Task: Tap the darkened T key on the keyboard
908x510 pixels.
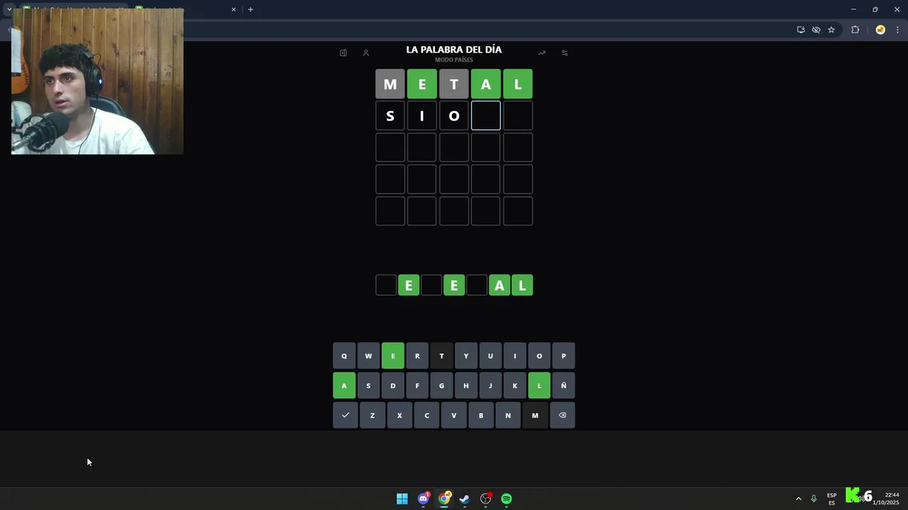Action: pyautogui.click(x=441, y=356)
